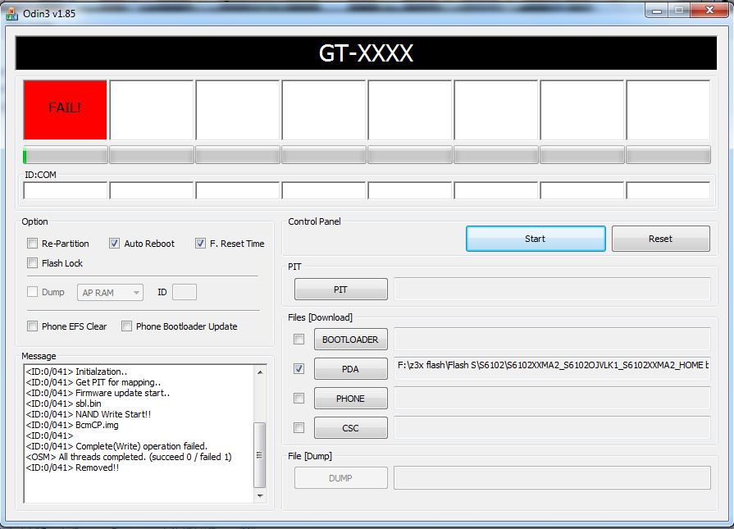Enable Phone EFS Clear option
The image size is (734, 529).
32,326
